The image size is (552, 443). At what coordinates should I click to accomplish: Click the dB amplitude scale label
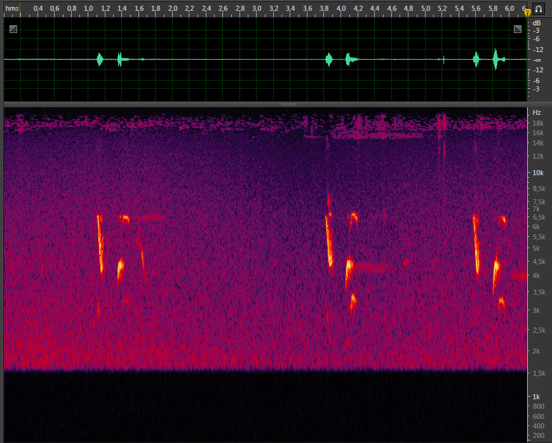click(537, 23)
